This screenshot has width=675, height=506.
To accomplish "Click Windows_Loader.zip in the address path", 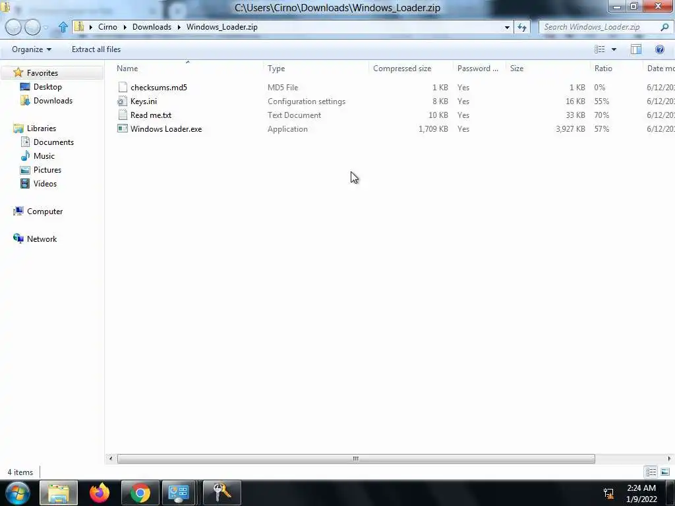I will [x=221, y=27].
